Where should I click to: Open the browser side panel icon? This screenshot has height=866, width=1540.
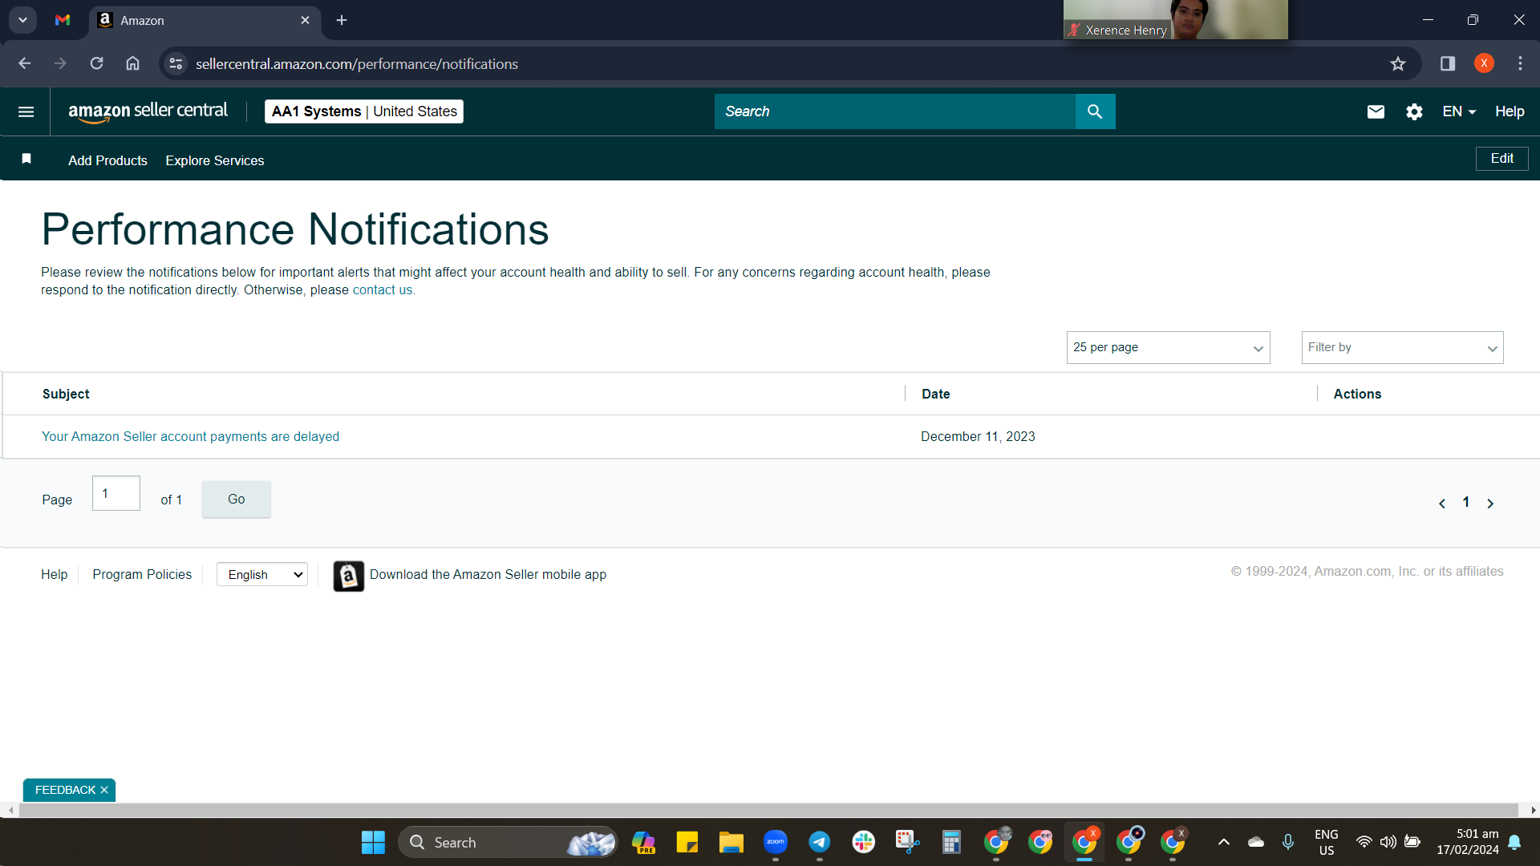[1448, 63]
